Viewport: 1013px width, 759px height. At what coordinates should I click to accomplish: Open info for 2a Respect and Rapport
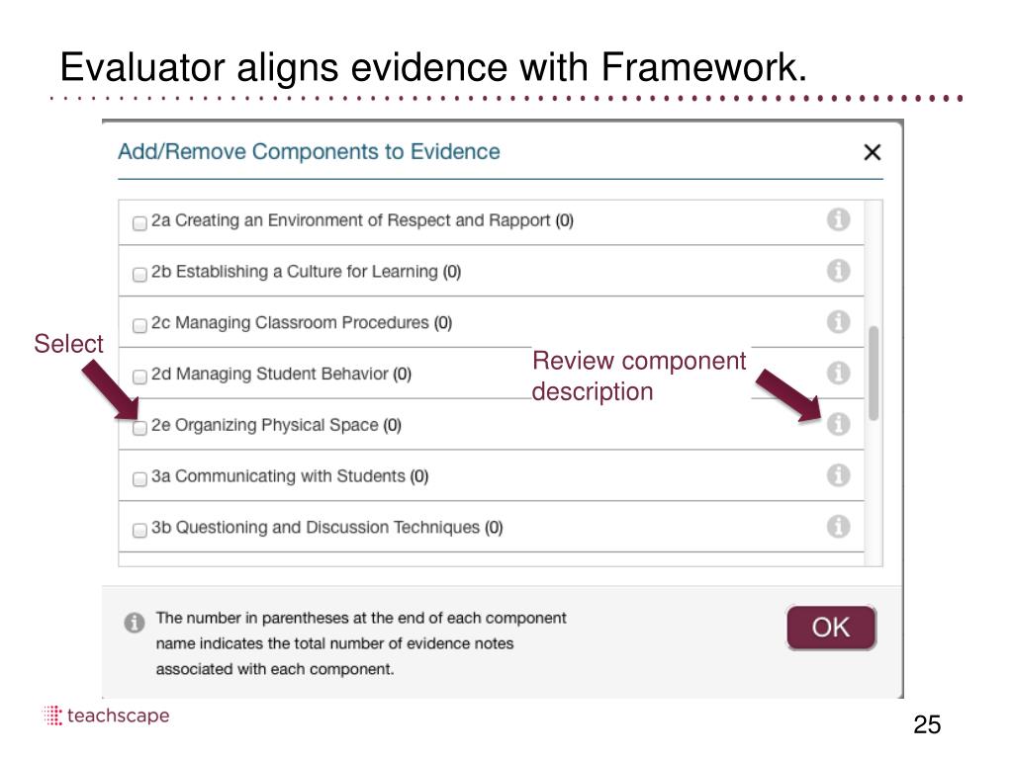click(x=838, y=220)
